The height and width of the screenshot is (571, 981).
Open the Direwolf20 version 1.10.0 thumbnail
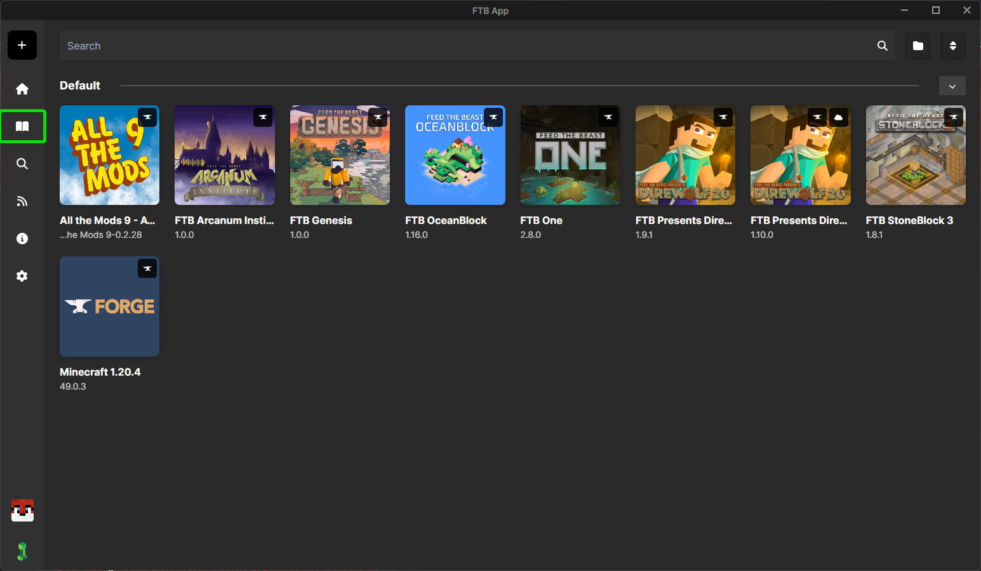tap(801, 155)
